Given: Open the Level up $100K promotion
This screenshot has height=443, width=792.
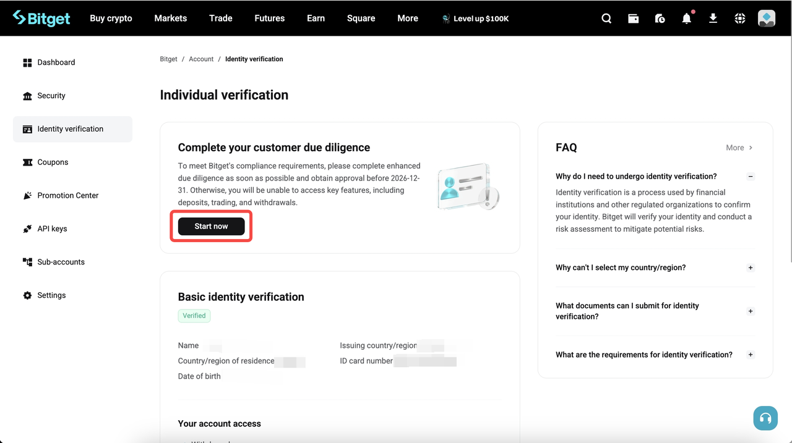Looking at the screenshot, I should tap(475, 19).
